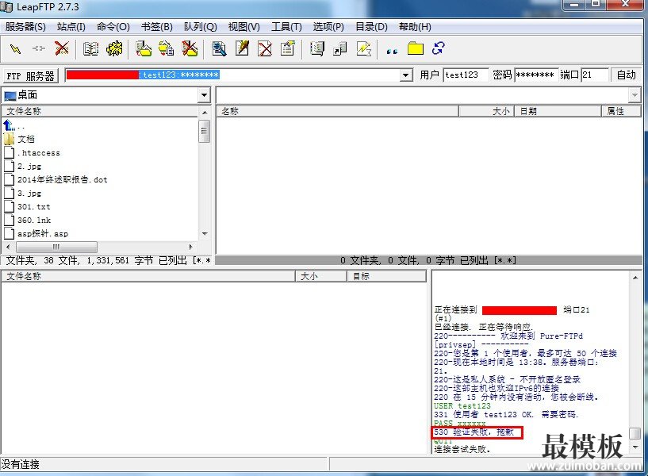
Task: Click the crossed-out folder delete icon
Action: pyautogui.click(x=190, y=48)
